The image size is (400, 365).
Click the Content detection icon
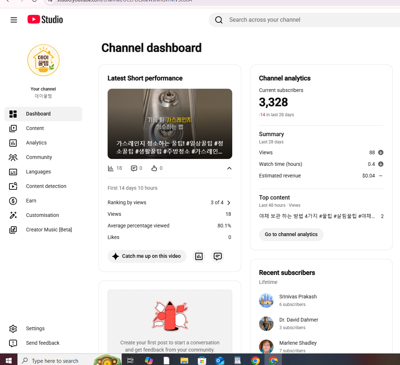pyautogui.click(x=13, y=186)
